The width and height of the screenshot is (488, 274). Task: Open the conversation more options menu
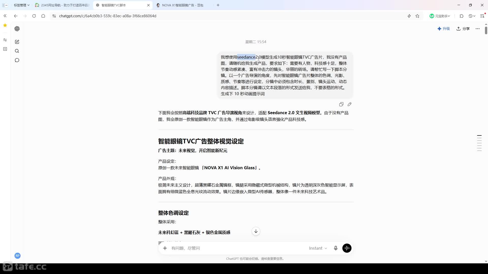tap(478, 29)
